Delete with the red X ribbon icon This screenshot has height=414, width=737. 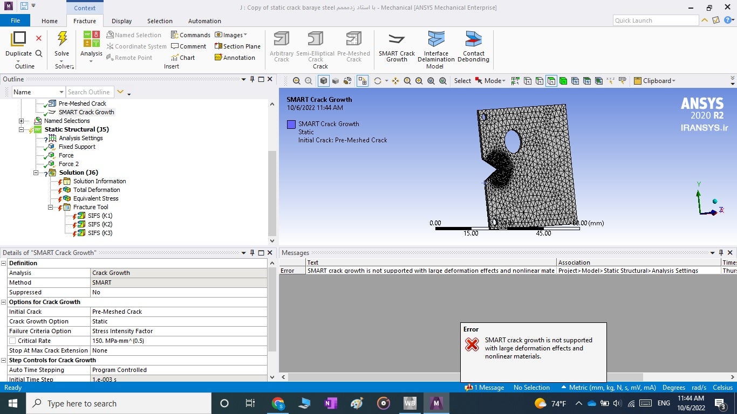pos(39,38)
